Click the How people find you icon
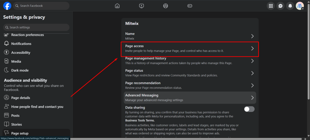This screenshot has width=310, height=140. [x=7, y=106]
